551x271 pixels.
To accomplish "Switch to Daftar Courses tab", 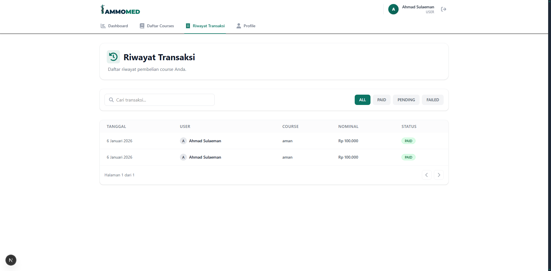I will coord(157,26).
